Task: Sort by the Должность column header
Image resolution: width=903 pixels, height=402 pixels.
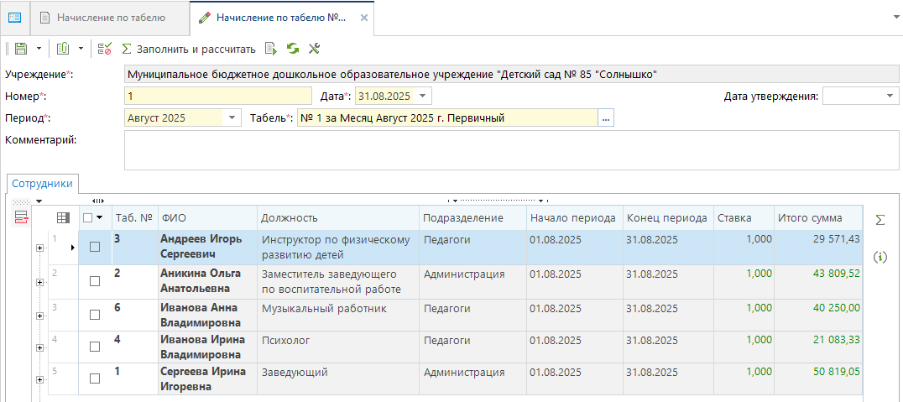Action: point(338,218)
